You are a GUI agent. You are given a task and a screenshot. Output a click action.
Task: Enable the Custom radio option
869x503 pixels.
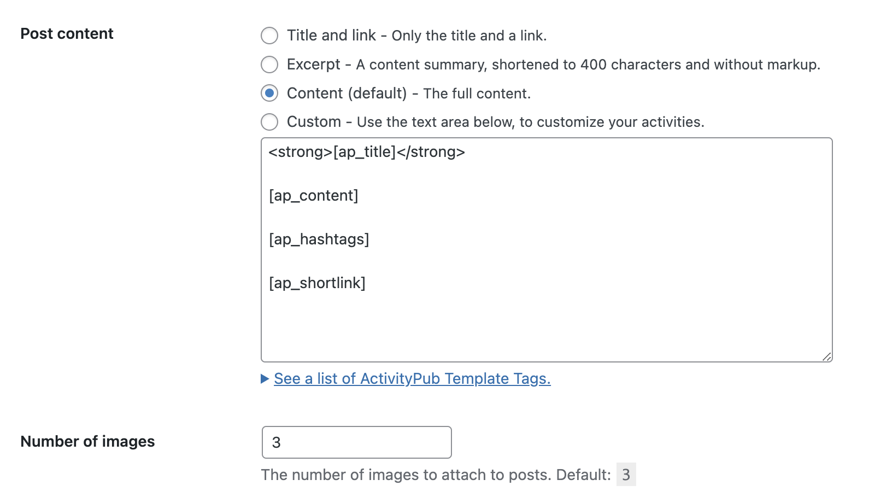click(269, 121)
